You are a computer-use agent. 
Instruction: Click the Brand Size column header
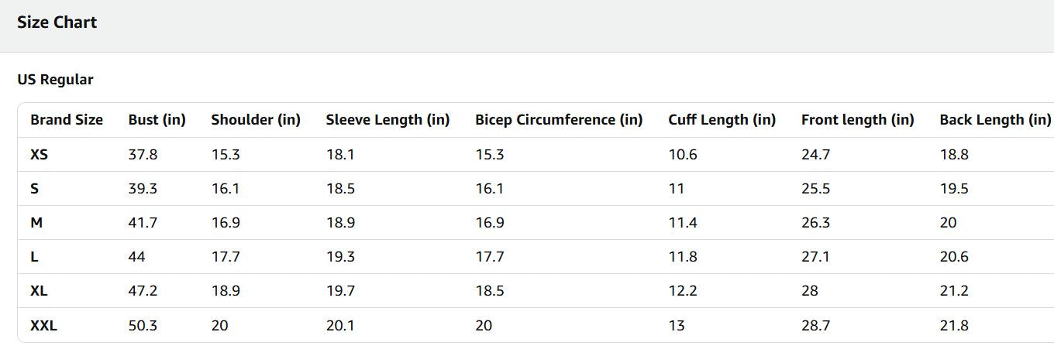click(67, 120)
